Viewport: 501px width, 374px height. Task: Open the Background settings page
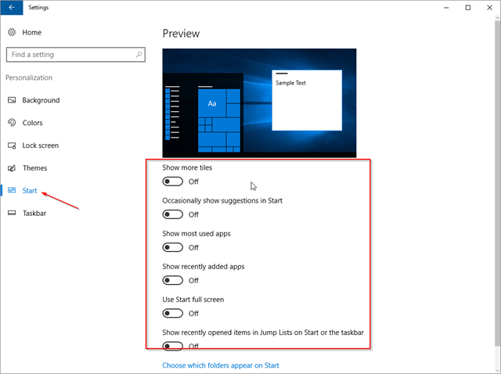41,100
